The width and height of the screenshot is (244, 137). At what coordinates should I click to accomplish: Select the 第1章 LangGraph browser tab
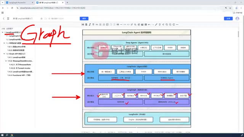50,3
